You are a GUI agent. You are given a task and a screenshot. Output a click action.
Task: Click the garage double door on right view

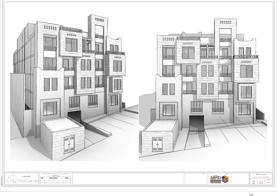point(157,144)
